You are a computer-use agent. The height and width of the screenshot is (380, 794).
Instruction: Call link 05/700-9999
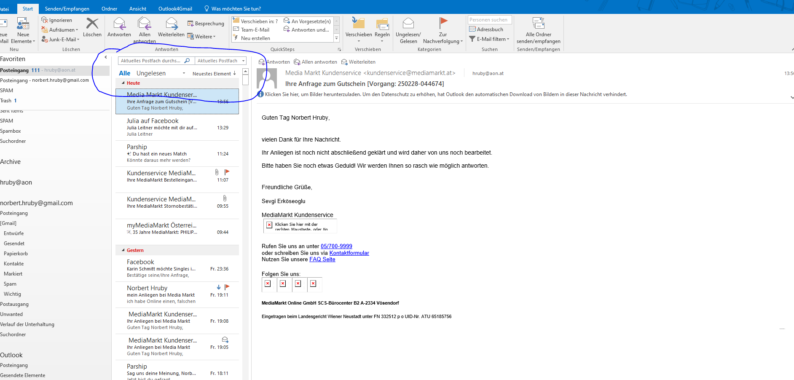coord(336,246)
